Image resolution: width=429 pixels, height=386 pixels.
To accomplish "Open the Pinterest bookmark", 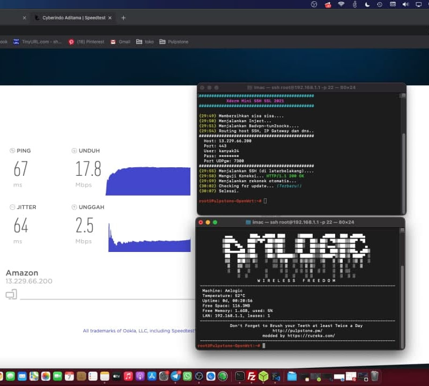I will click(x=86, y=42).
